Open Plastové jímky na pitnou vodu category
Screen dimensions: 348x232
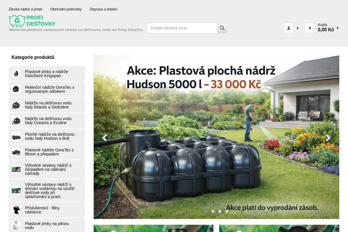(x=46, y=225)
